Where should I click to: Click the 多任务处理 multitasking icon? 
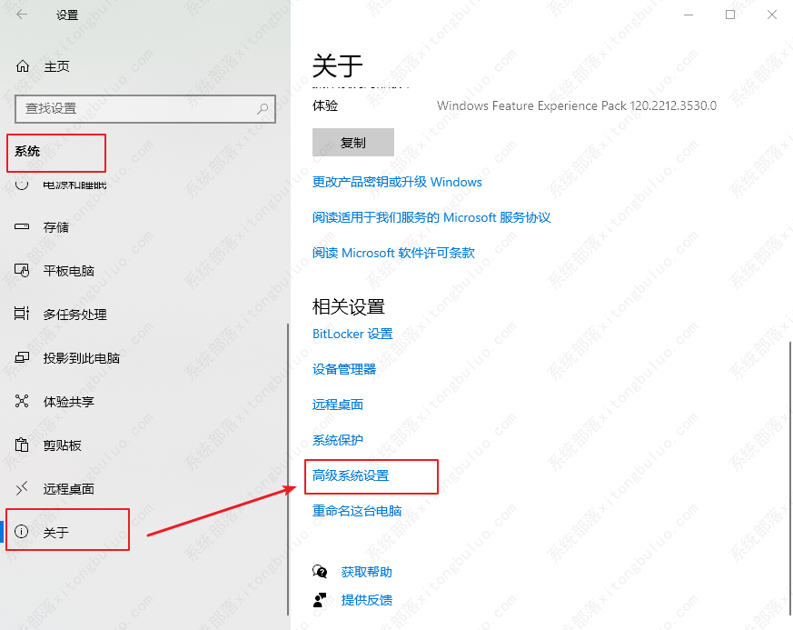pos(23,315)
